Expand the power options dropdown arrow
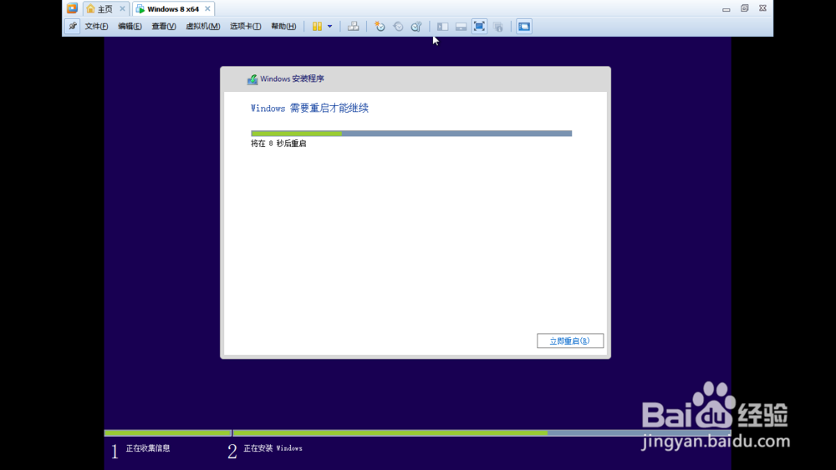 [330, 26]
